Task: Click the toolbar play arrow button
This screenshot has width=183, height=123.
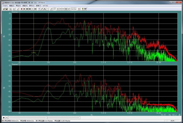Action: tap(24, 9)
